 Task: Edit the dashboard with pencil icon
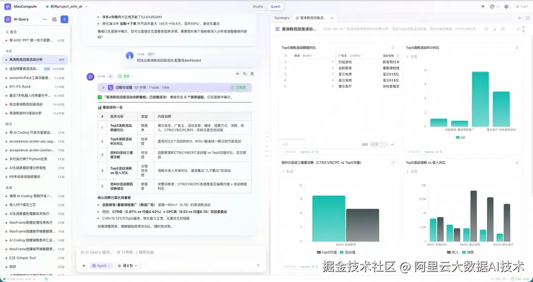click(x=518, y=29)
